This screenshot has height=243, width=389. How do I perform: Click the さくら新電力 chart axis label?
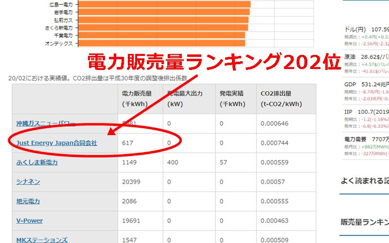pos(59,28)
